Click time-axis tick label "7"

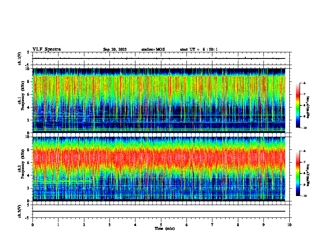tap(212, 225)
